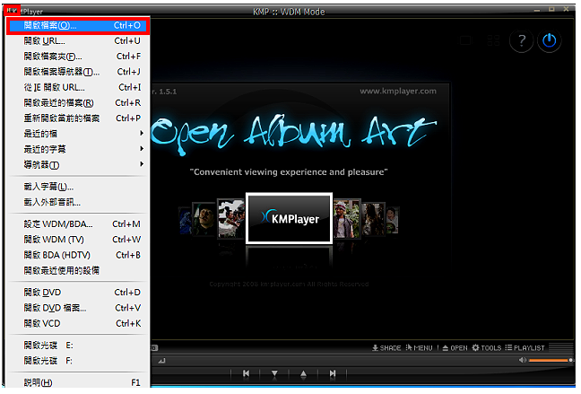The height and width of the screenshot is (394, 581).
Task: Select 載入字幕(L)... menu item
Action: [x=78, y=187]
